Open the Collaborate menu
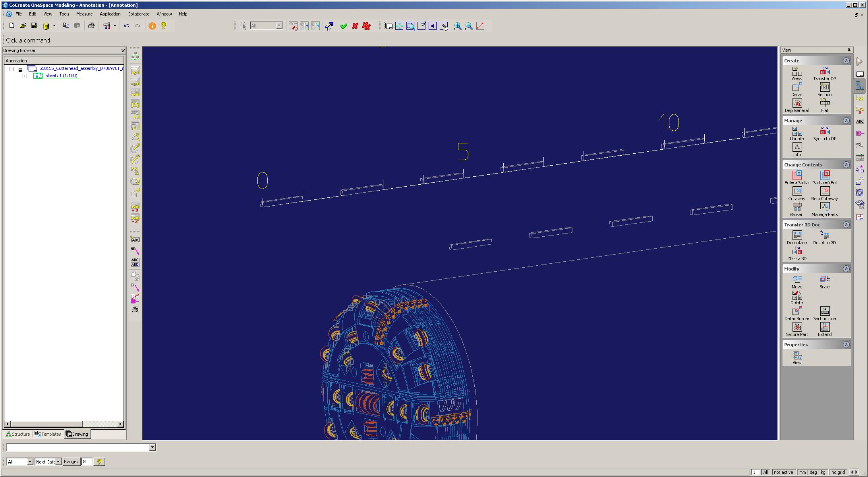This screenshot has width=868, height=477. pyautogui.click(x=138, y=14)
